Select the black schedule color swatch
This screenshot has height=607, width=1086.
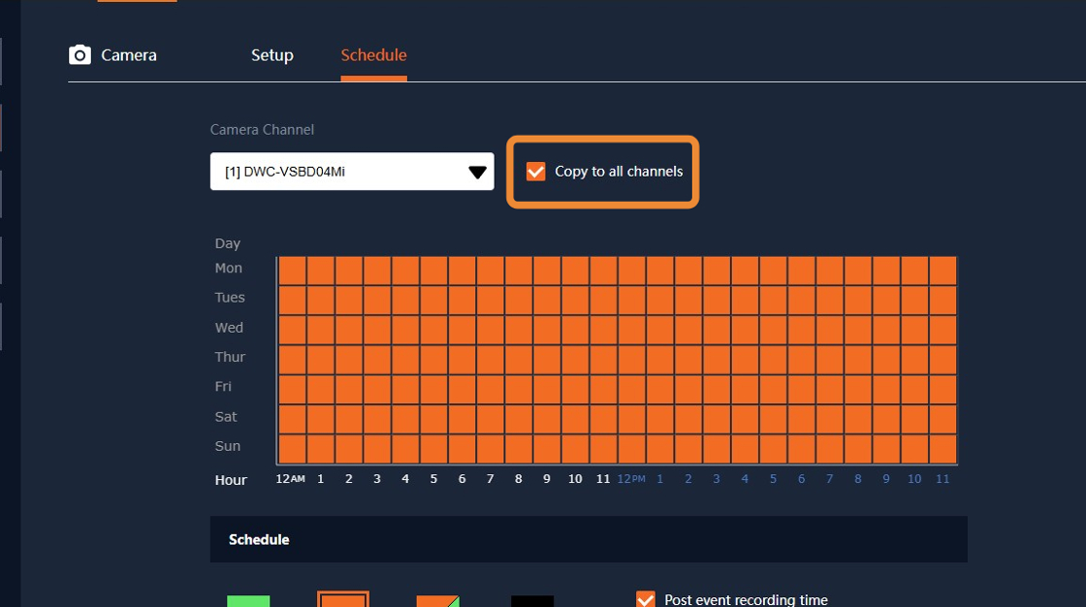[x=532, y=601]
